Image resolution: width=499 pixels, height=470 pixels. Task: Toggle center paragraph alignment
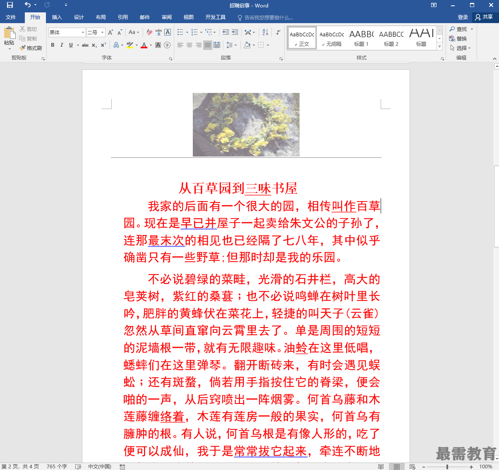click(190, 45)
